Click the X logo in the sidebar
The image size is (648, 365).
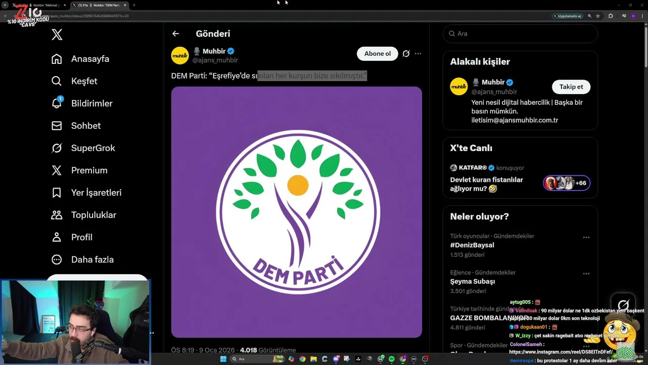(x=57, y=34)
